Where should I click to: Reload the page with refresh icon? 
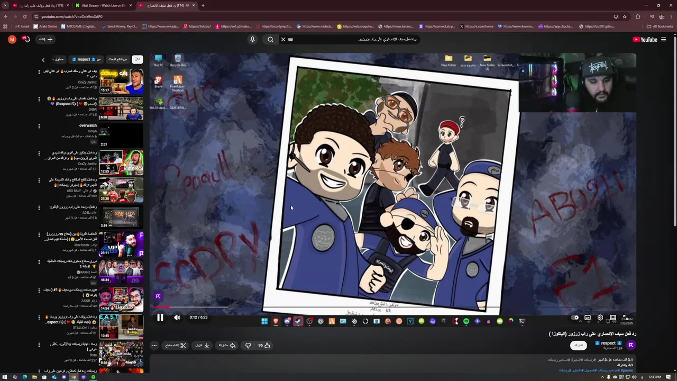[24, 16]
